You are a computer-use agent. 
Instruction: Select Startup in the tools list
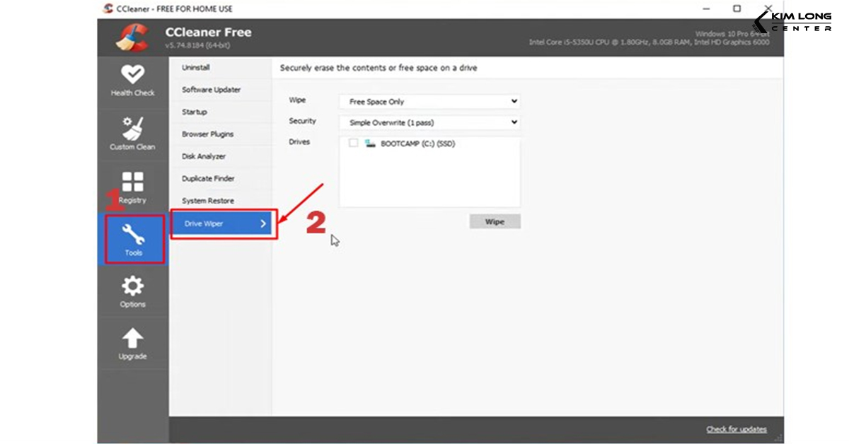coord(195,112)
